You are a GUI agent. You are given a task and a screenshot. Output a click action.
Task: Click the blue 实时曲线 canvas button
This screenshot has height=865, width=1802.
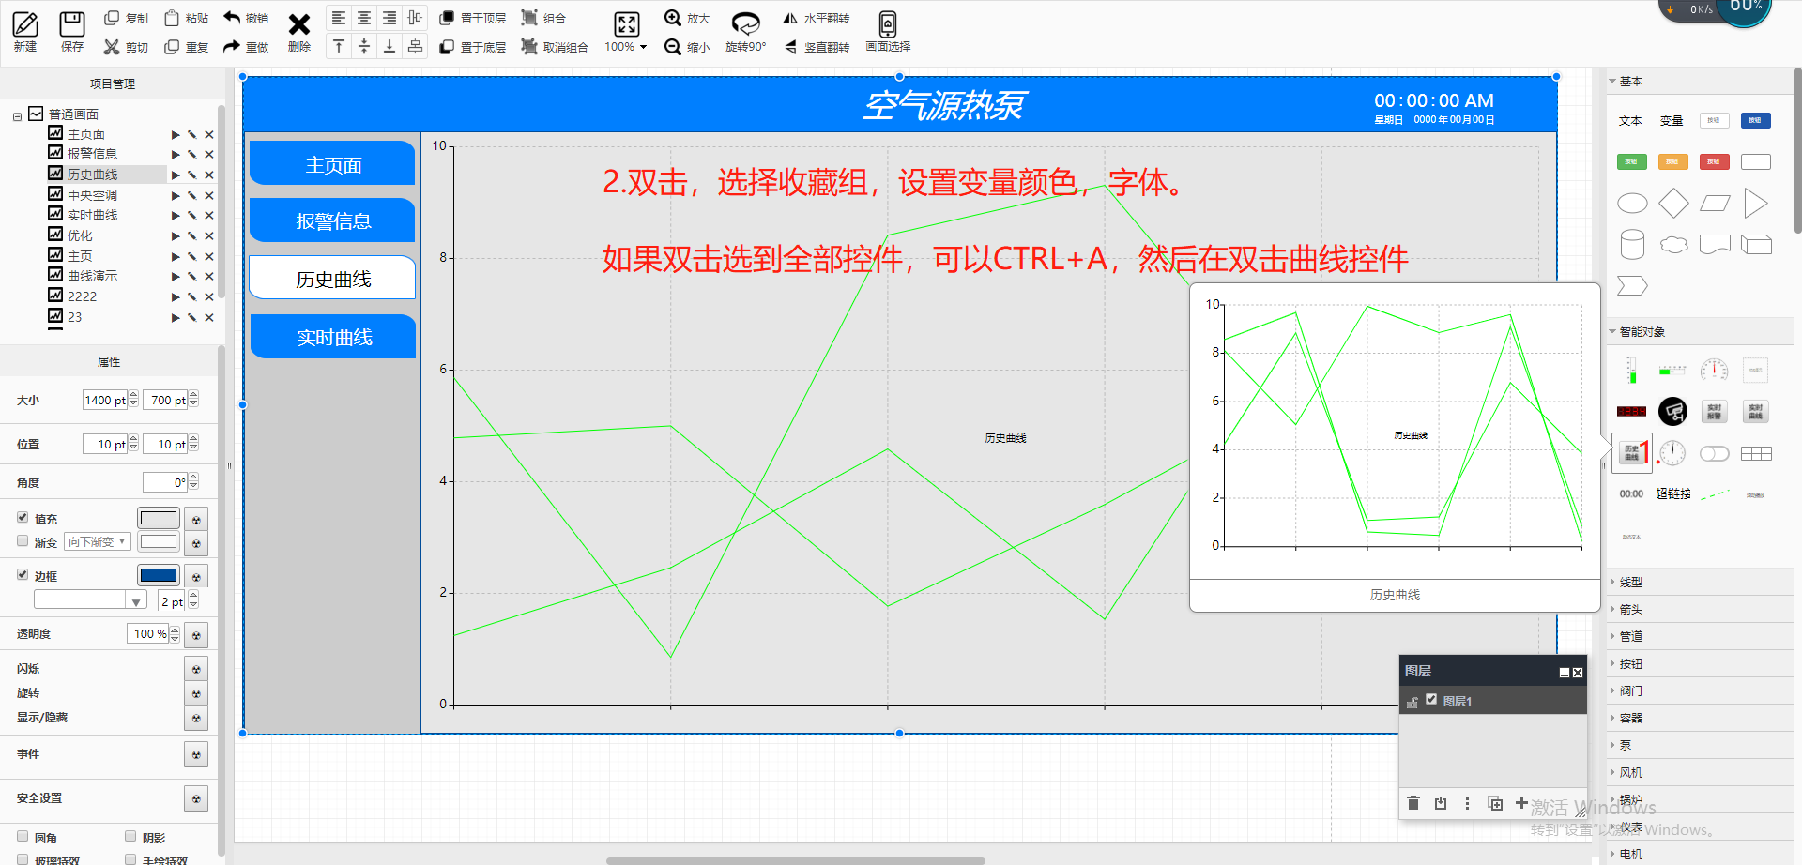coord(333,337)
